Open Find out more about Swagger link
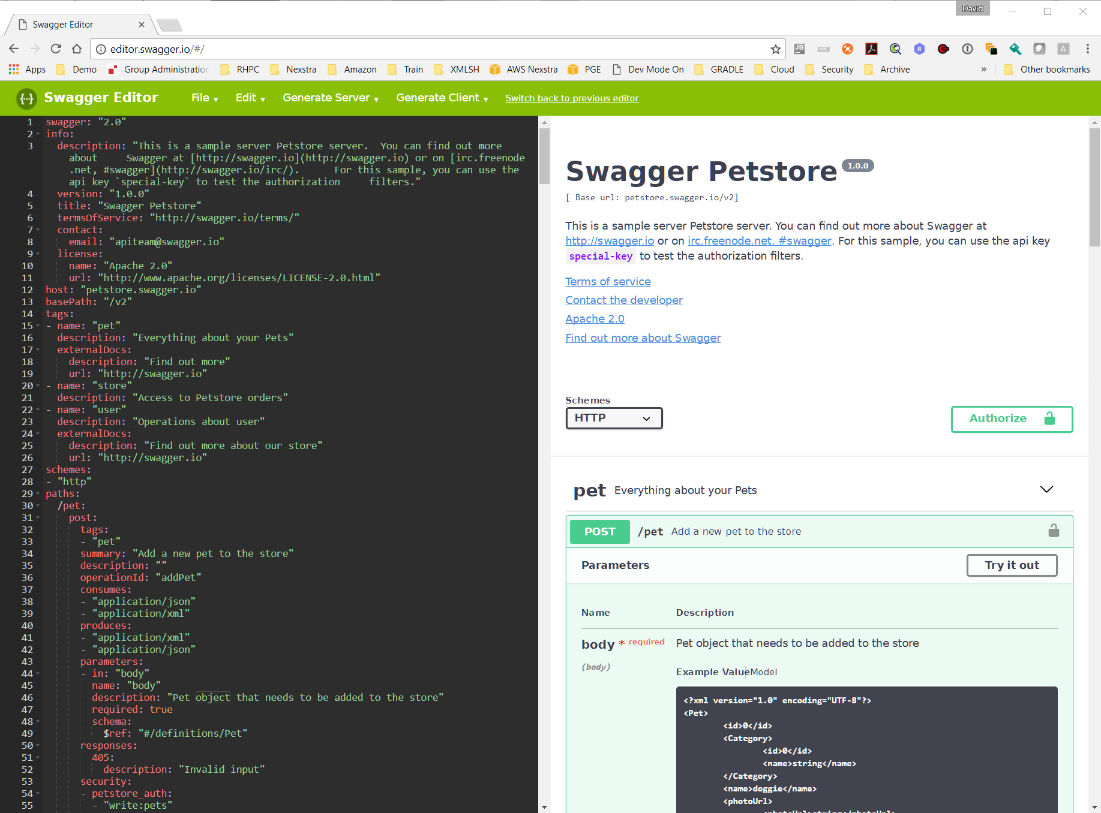Viewport: 1101px width, 813px height. pyautogui.click(x=643, y=338)
